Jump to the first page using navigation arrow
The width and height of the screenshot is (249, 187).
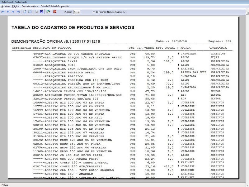coord(3,12)
